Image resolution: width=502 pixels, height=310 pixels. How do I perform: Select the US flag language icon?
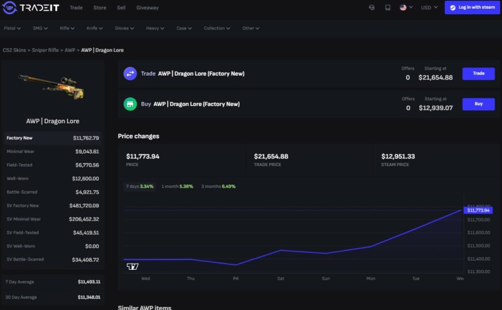(403, 8)
